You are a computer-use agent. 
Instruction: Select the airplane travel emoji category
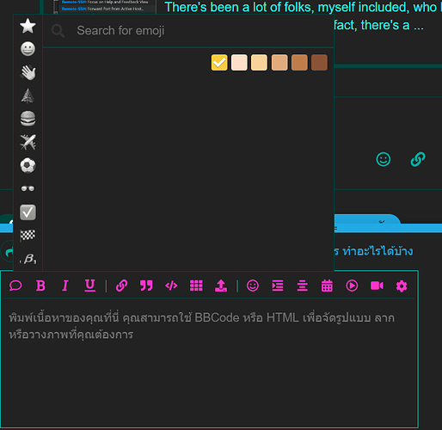pos(28,142)
